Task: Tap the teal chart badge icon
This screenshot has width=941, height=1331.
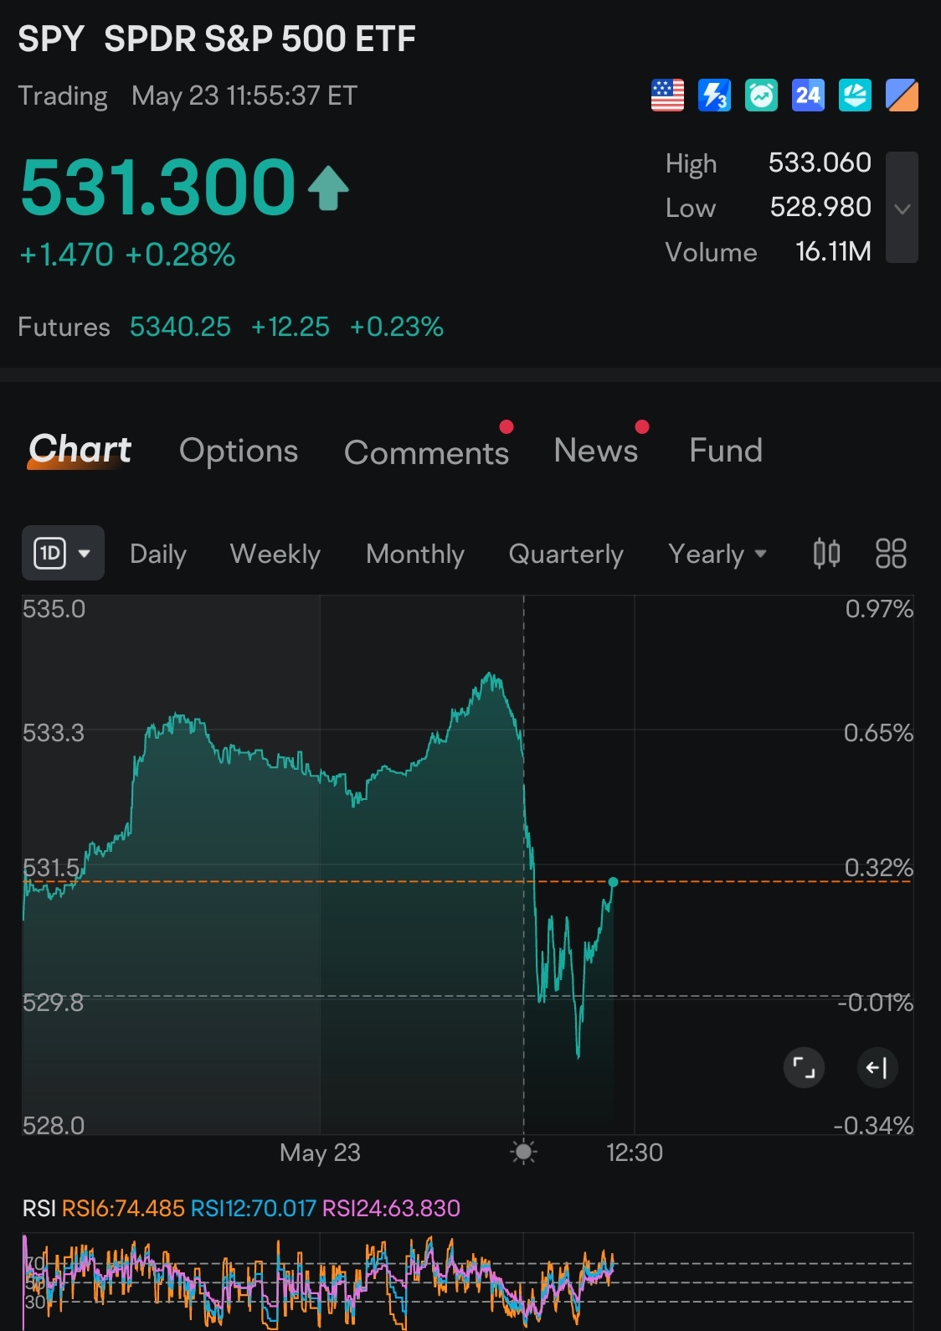Action: tap(855, 95)
